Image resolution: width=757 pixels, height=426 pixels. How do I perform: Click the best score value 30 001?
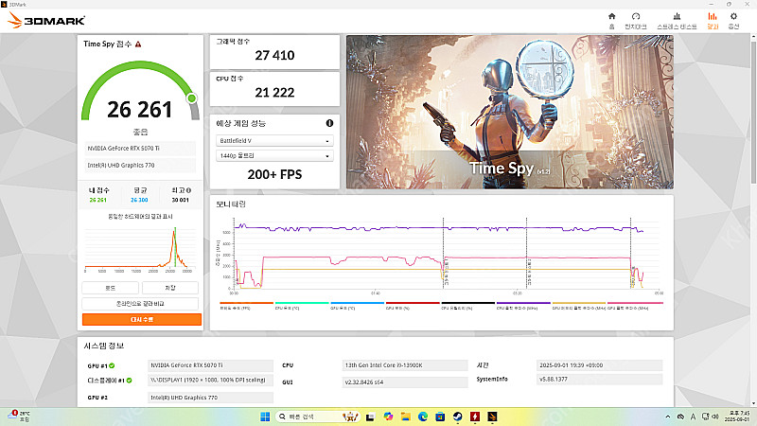[x=180, y=200]
